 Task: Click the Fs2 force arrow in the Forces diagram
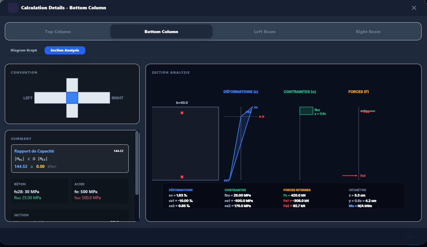point(367,111)
